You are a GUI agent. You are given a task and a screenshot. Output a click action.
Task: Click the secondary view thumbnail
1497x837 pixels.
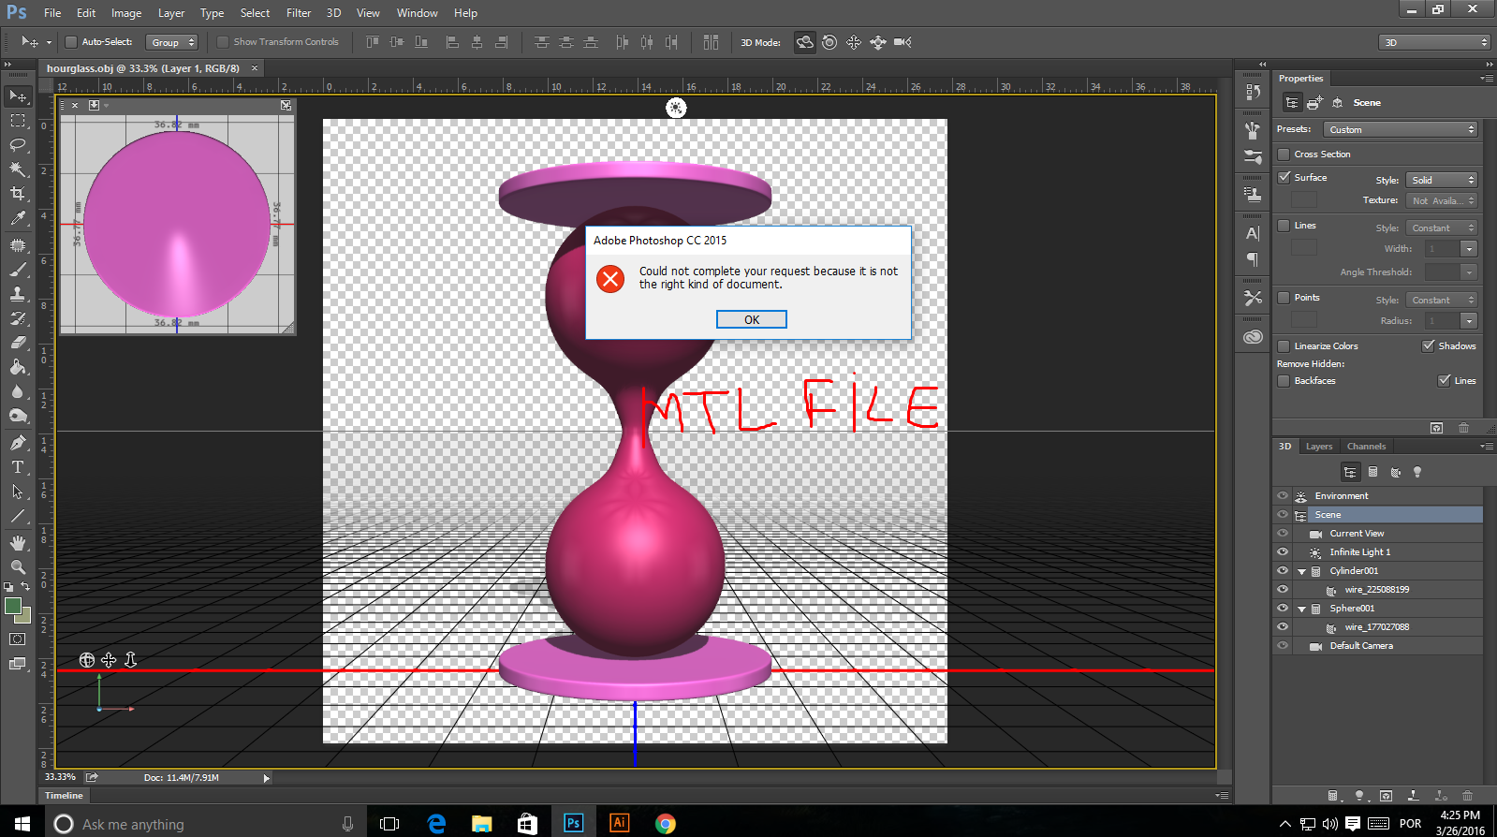177,223
